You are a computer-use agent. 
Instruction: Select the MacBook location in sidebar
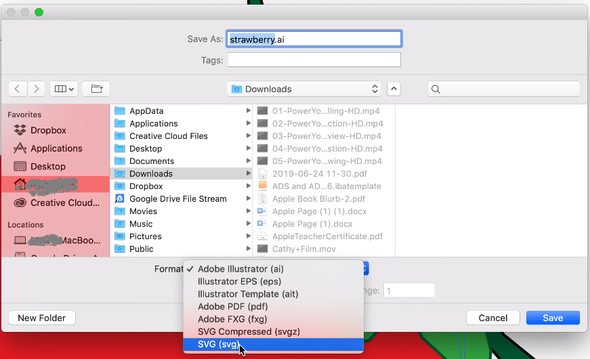click(56, 240)
